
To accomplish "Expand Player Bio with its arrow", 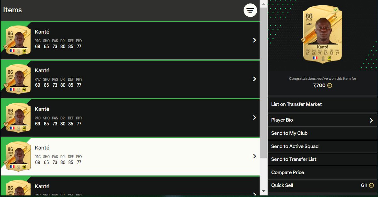I will coord(371,120).
